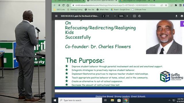Image resolution: width=184 pixels, height=103 pixels.
Task: Bookmark this page with the star
Action: tap(166, 5)
